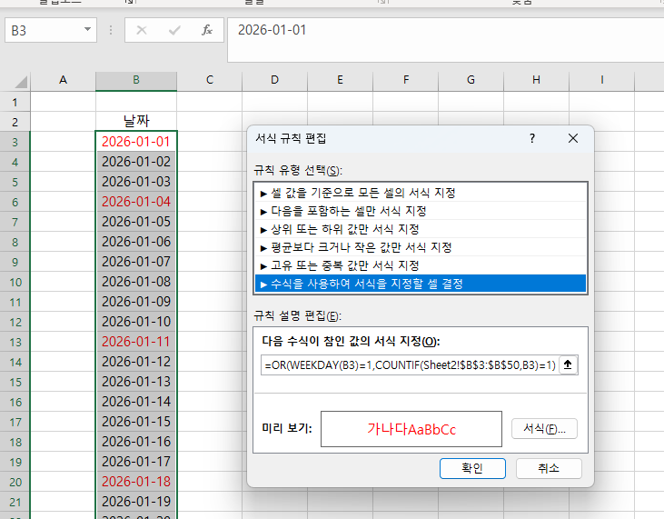
Task: Select row 3 header
Action: (15, 142)
